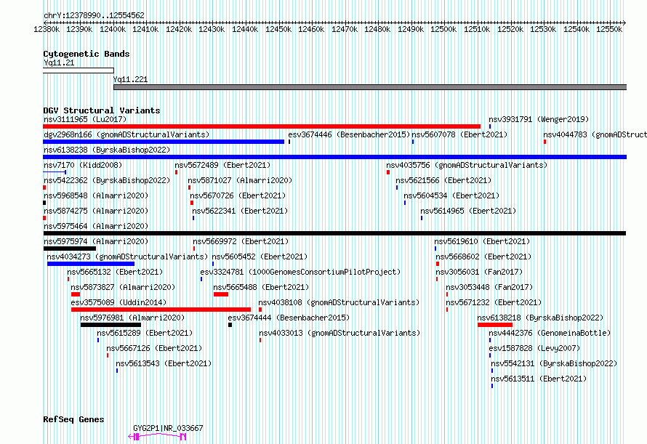This screenshot has height=444, width=647.
Task: Click the red nsv6138218 variant bar
Action: [x=495, y=325]
